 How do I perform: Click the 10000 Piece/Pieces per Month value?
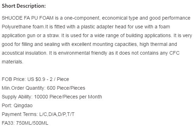click(68, 97)
